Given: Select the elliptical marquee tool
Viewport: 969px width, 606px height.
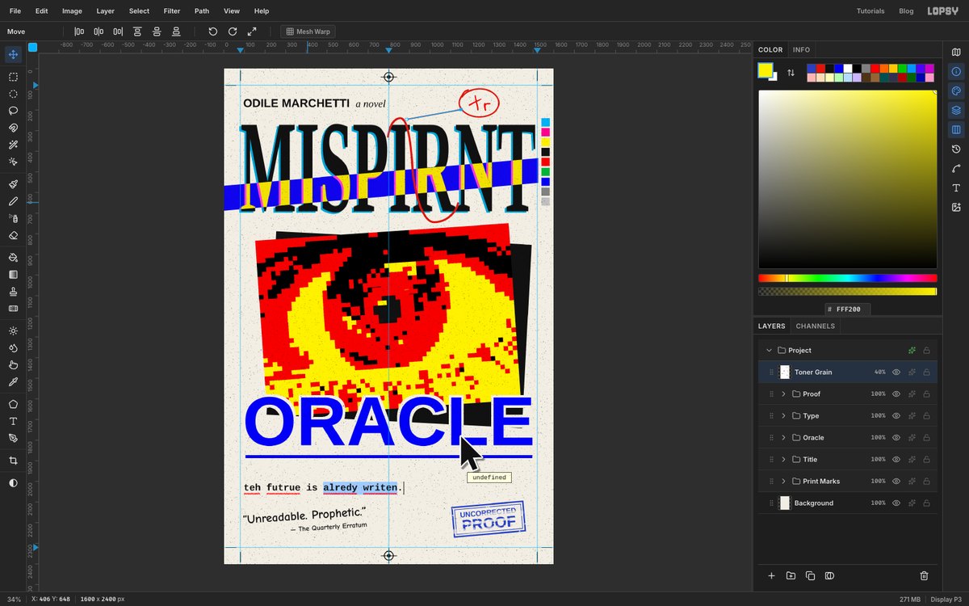Looking at the screenshot, I should tap(13, 94).
